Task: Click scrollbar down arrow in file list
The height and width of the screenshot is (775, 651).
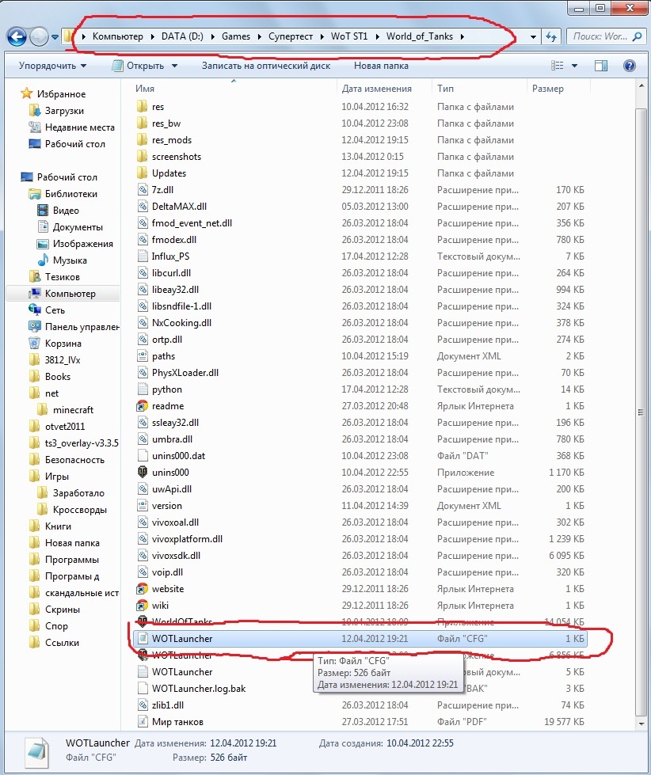Action: pyautogui.click(x=641, y=724)
